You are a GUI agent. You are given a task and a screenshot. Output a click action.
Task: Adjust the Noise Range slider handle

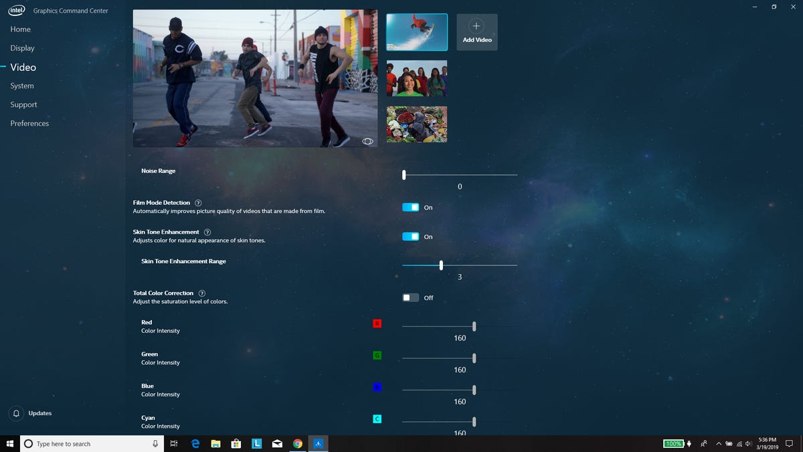tap(404, 174)
